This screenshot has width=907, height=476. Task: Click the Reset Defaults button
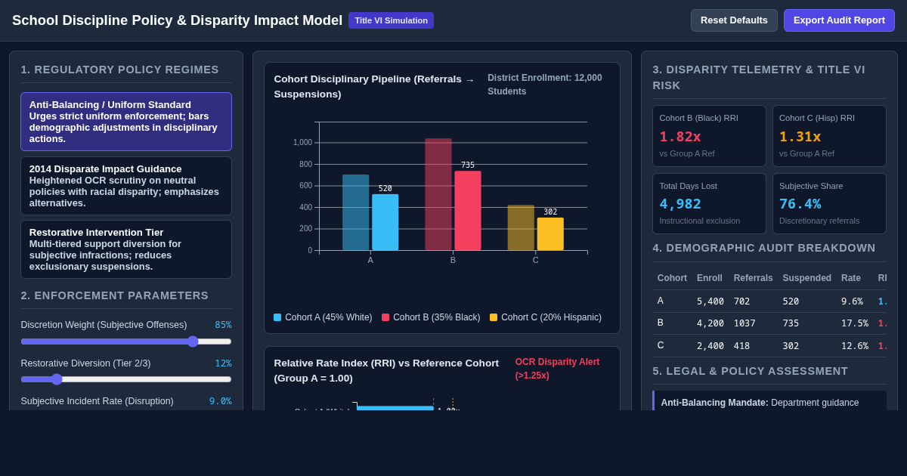[x=734, y=20]
